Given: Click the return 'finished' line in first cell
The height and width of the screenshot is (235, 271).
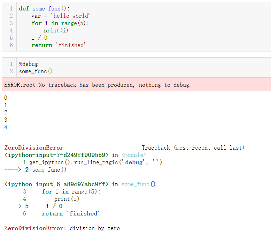Looking at the screenshot, I should tap(58, 45).
